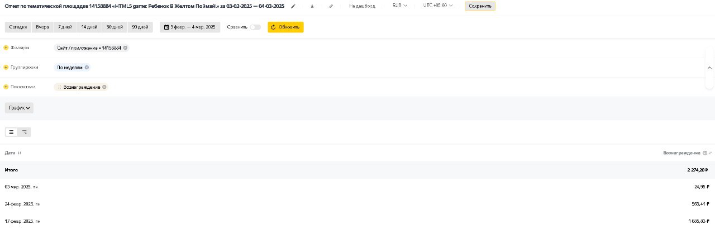Click the plus icon beside Фильтры

(x=6, y=48)
